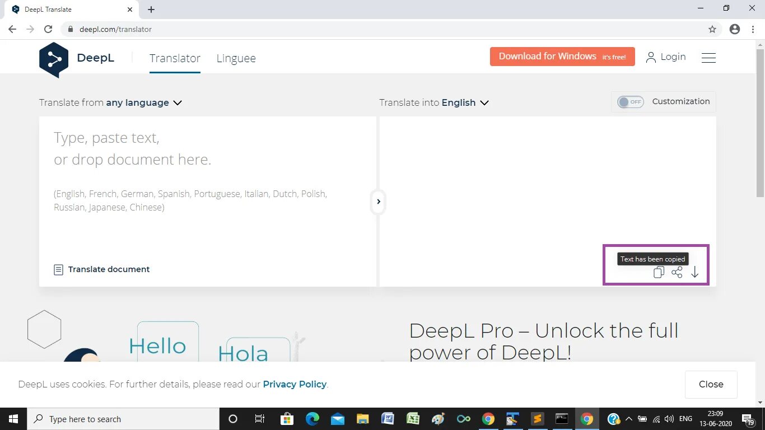Image resolution: width=765 pixels, height=430 pixels.
Task: Switch to the Linguee tab
Action: tap(236, 58)
